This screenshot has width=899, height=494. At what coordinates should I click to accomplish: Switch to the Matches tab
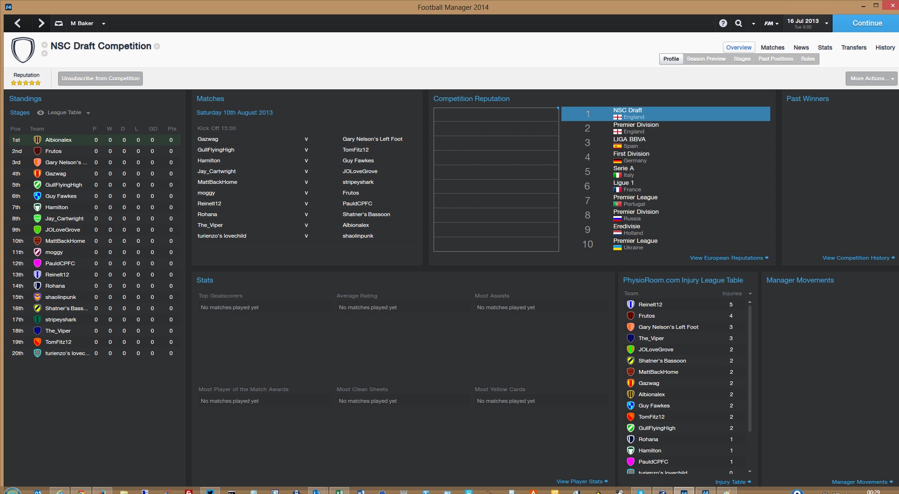click(x=773, y=47)
